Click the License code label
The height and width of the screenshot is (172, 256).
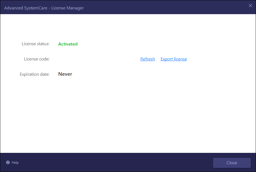pyautogui.click(x=36, y=59)
